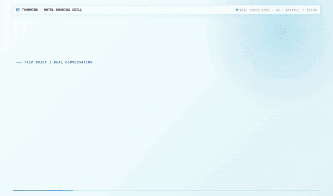This screenshot has height=196, width=333.
Task: Click the INSTALL → SELVA text
Action: 301,10
